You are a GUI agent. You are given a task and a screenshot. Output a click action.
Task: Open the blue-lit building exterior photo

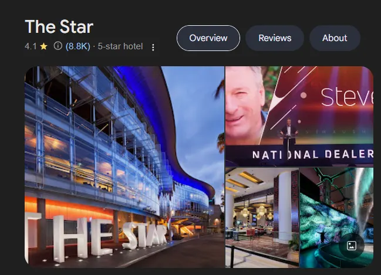tap(124, 167)
